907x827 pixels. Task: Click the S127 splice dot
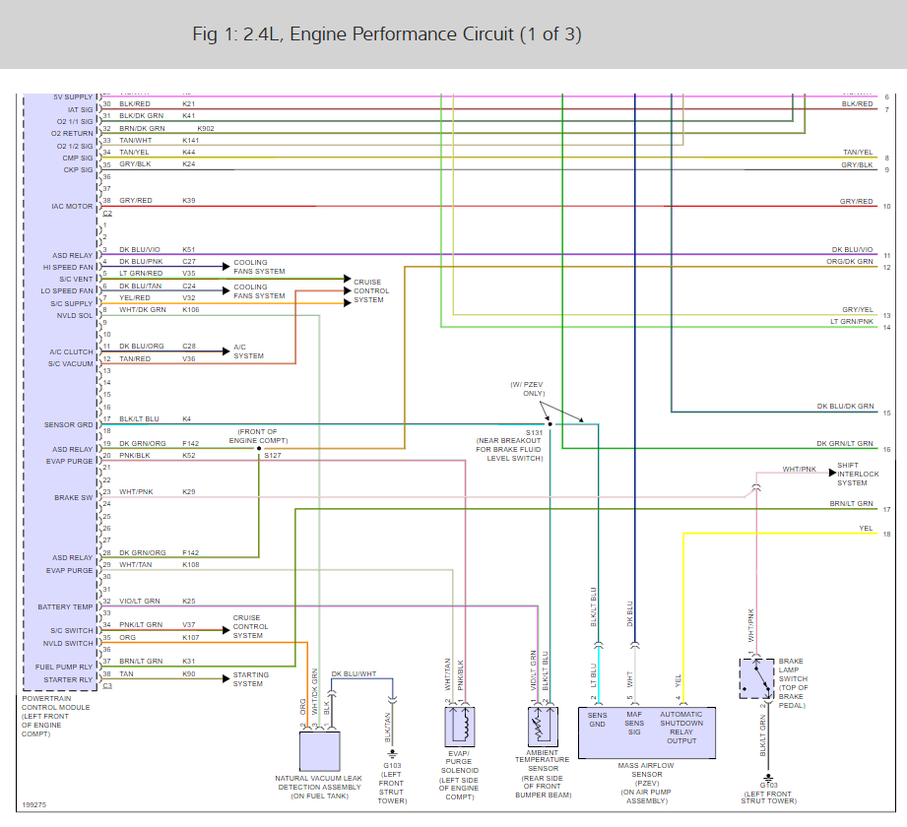[259, 449]
